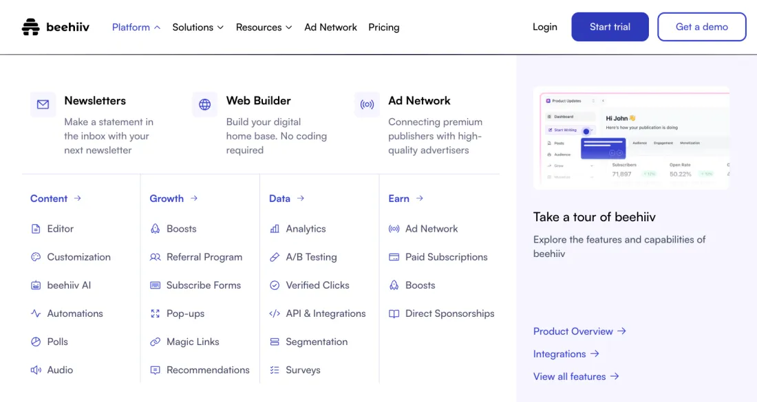Click the Customization palette icon

(36, 257)
